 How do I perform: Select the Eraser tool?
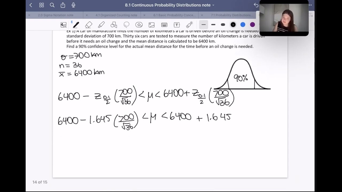point(88,25)
